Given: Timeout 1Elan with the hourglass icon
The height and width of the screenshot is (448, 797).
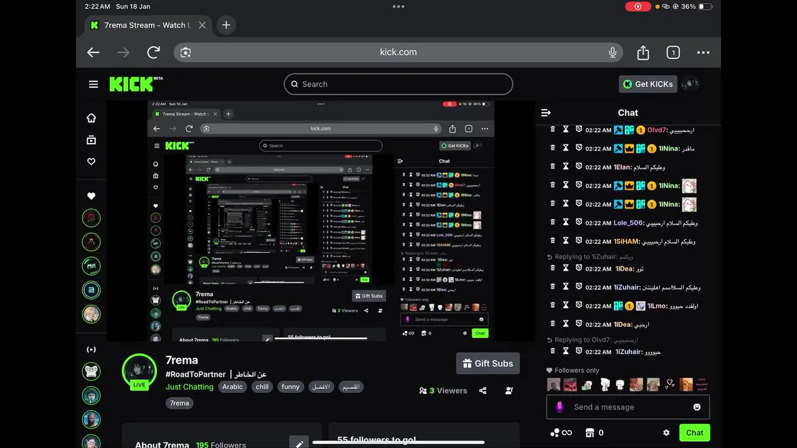Looking at the screenshot, I should pos(565,167).
